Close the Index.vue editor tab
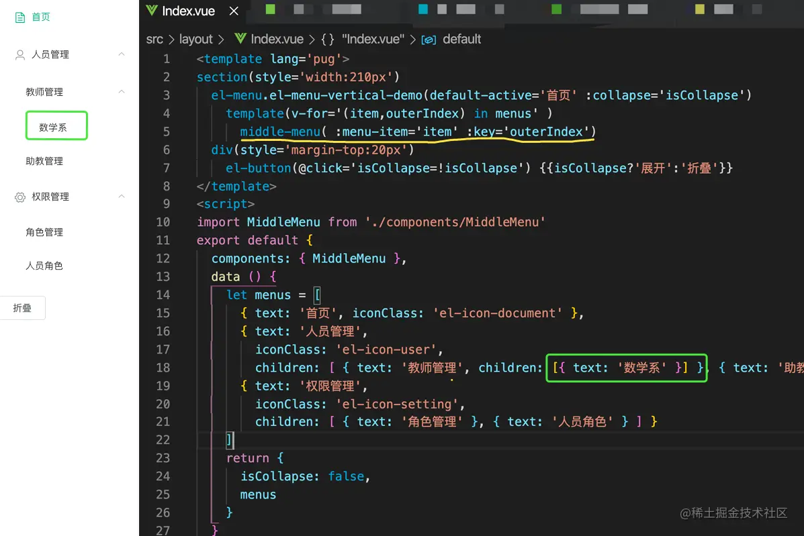 [x=234, y=11]
